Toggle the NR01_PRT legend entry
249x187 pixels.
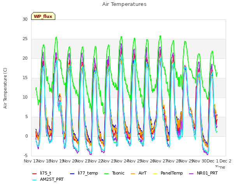[203, 173]
